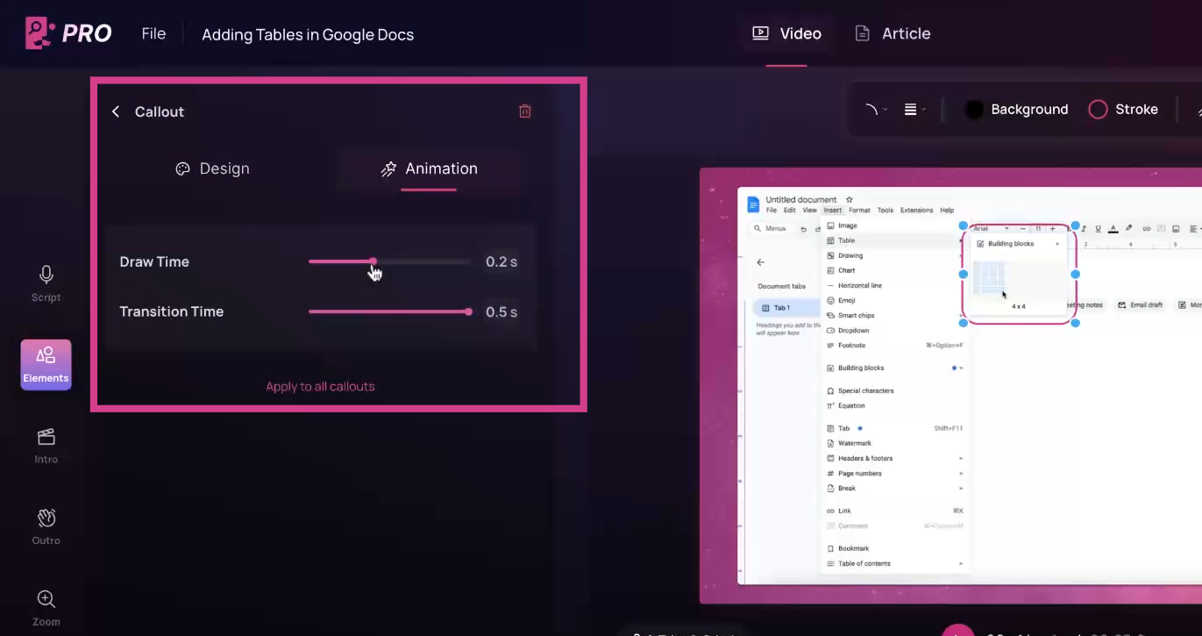Open the Design tab

tap(213, 168)
